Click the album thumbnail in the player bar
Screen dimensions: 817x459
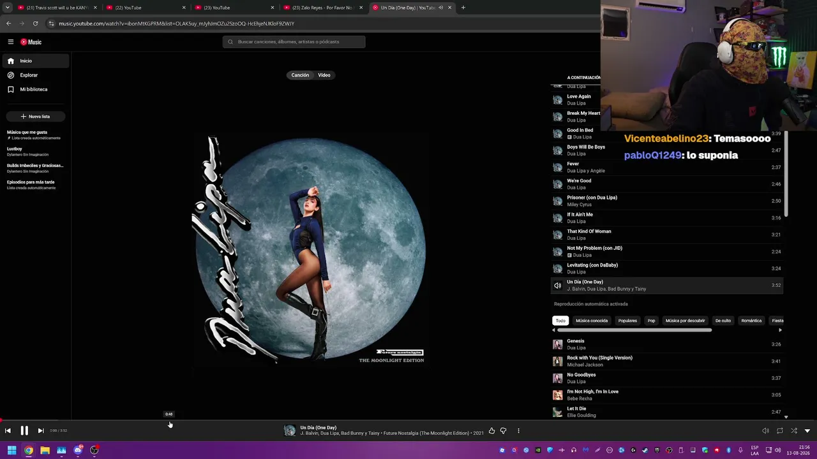pos(290,431)
